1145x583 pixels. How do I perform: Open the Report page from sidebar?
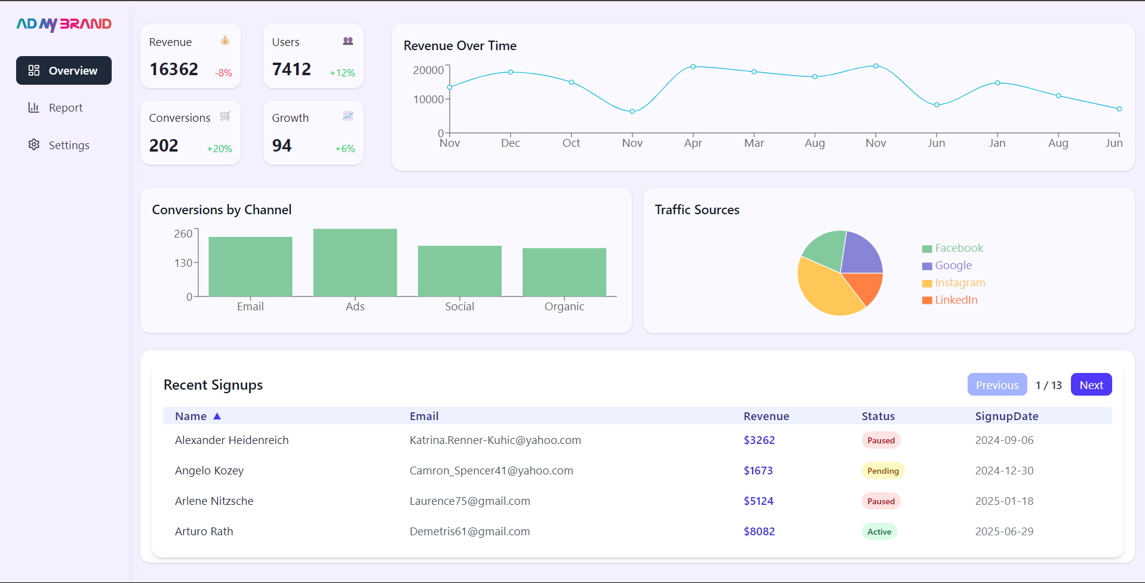[x=64, y=107]
